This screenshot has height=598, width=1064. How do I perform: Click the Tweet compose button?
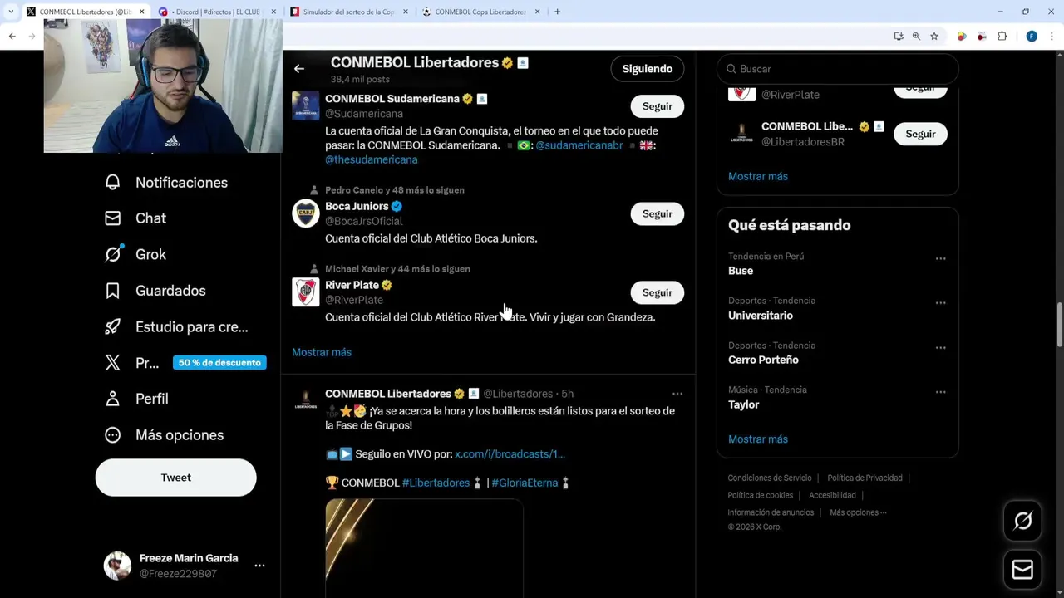coord(175,478)
